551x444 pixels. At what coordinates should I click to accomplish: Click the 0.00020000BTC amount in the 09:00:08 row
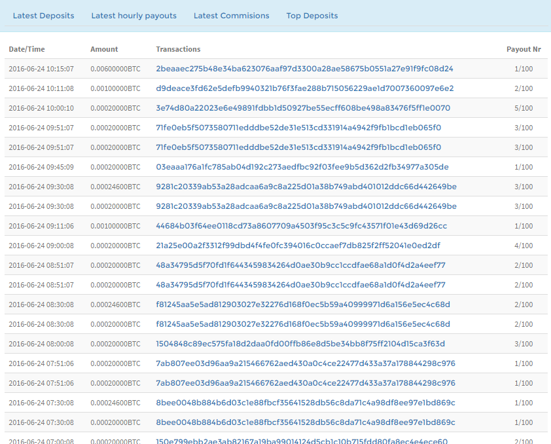115,246
